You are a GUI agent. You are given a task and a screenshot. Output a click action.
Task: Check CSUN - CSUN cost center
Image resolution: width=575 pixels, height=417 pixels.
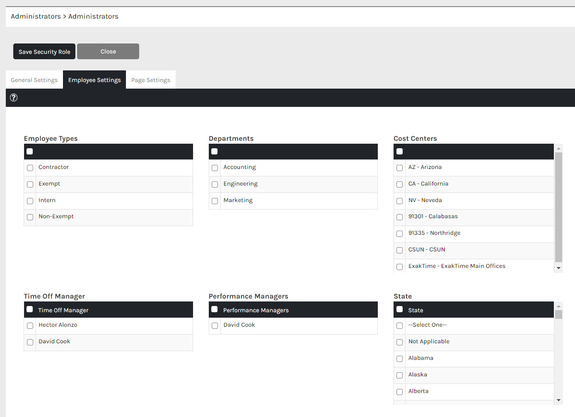pyautogui.click(x=399, y=250)
